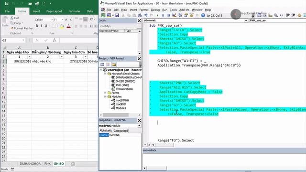Switch to Excel Insert ribbon tab
306x172 pixels.
(36, 11)
